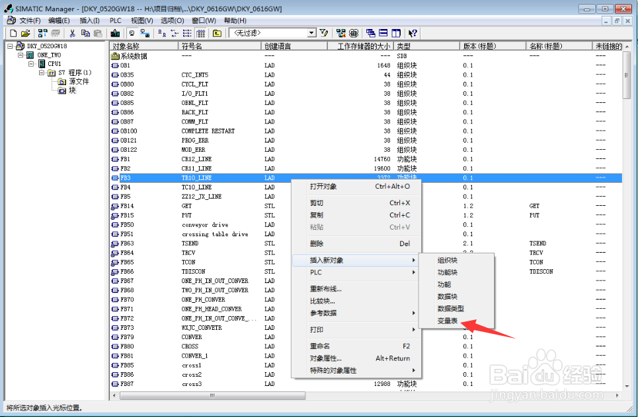The image size is (638, 417).
Task: Choose 对象属性... in context menu
Action: [x=356, y=358]
